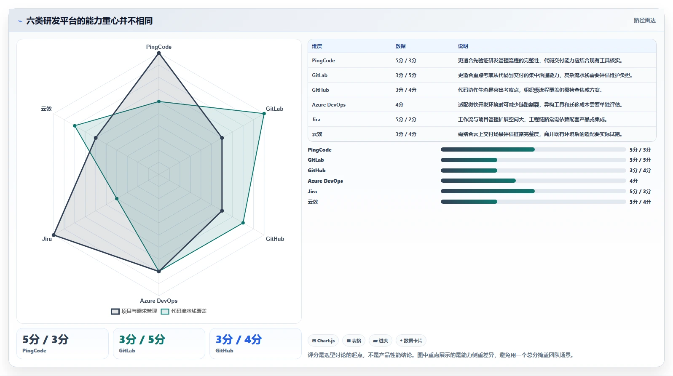The height and width of the screenshot is (376, 673).
Task: Click the 4分 value after the Azure DevOps progress bar
Action: click(633, 181)
